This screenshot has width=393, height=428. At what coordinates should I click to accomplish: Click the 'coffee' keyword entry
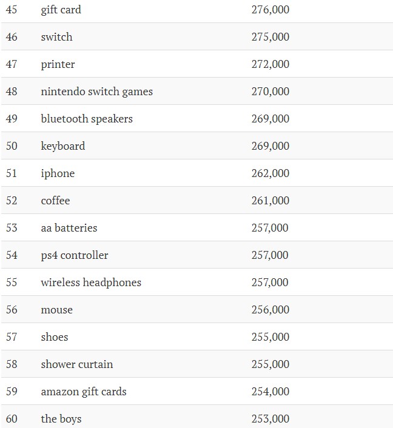click(55, 201)
